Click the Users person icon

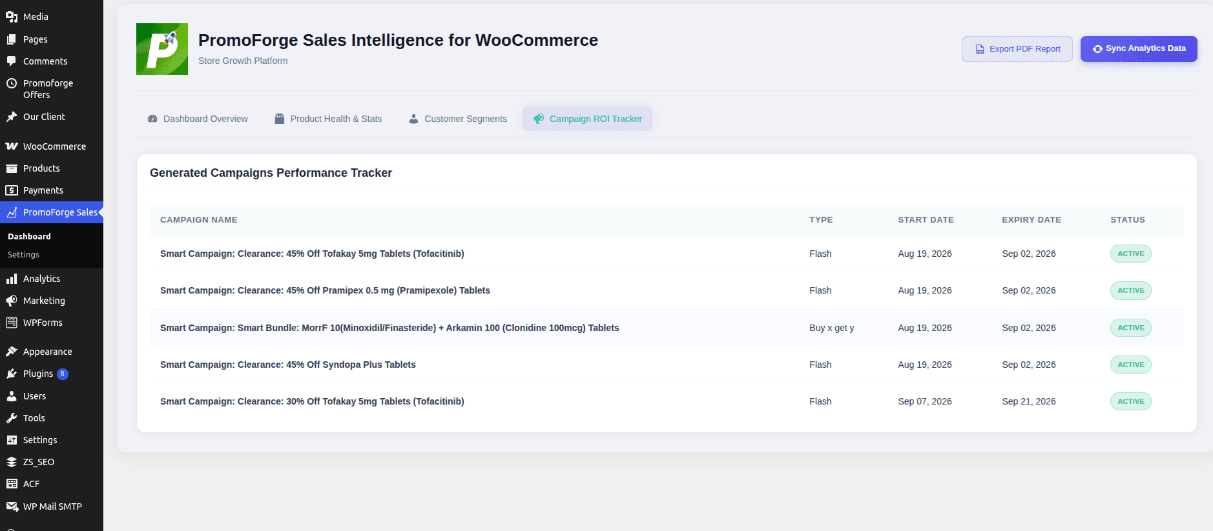[x=12, y=396]
